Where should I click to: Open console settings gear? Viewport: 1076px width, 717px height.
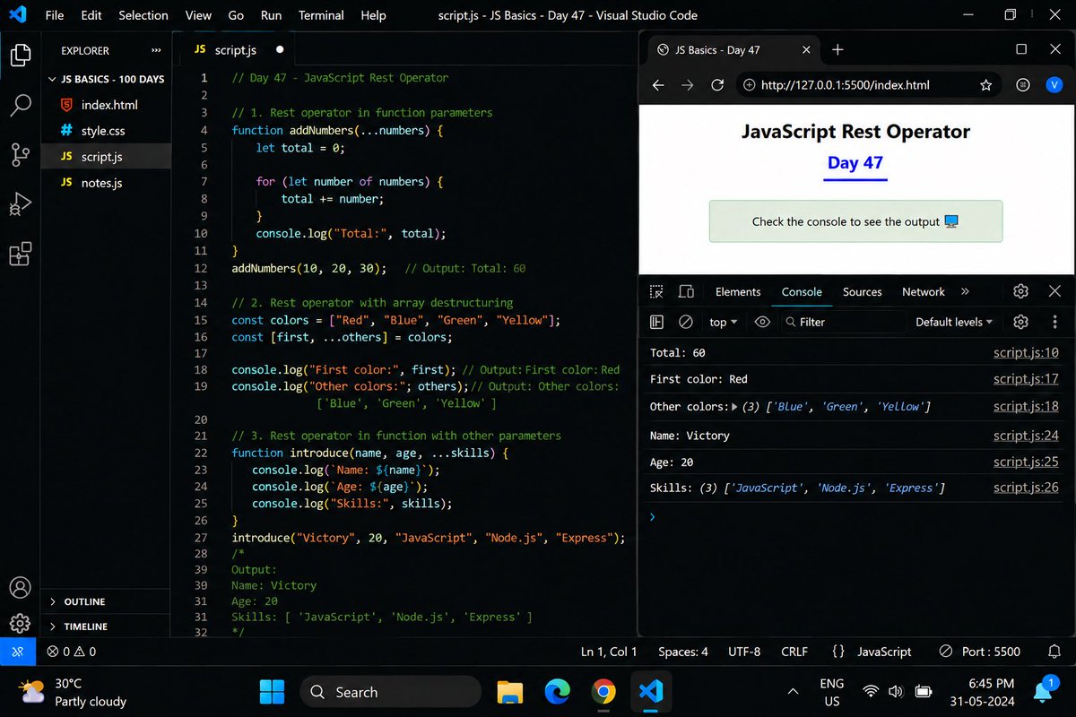1020,322
